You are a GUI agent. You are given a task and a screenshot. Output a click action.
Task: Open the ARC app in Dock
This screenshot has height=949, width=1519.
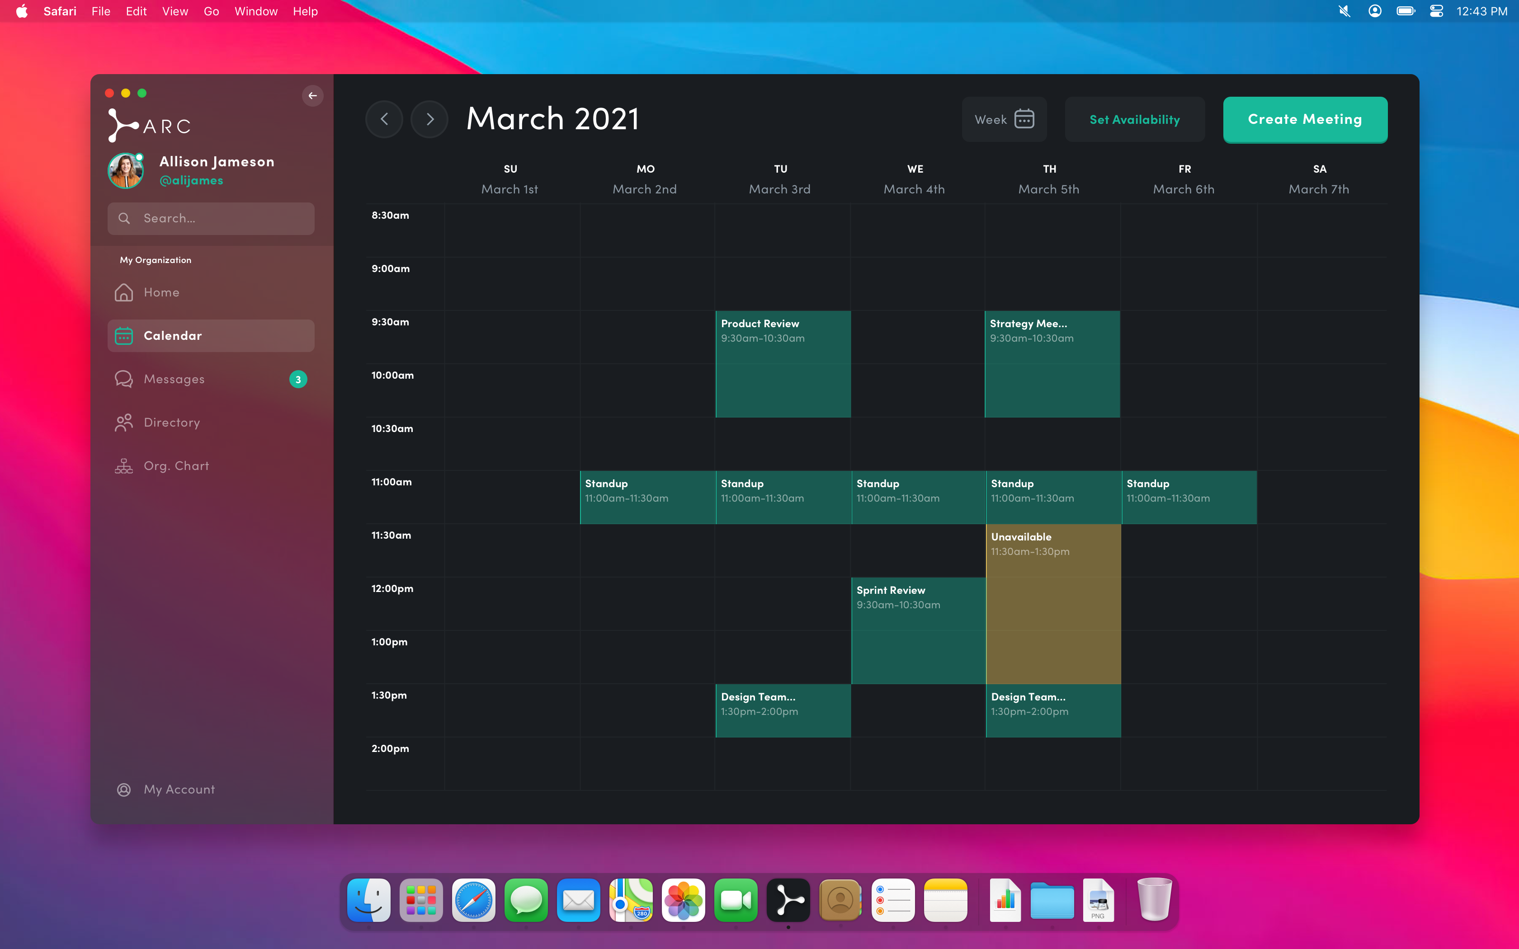(x=788, y=901)
